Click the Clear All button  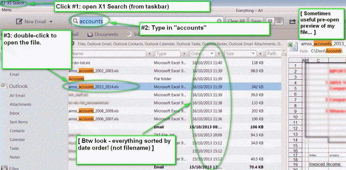tap(236, 21)
